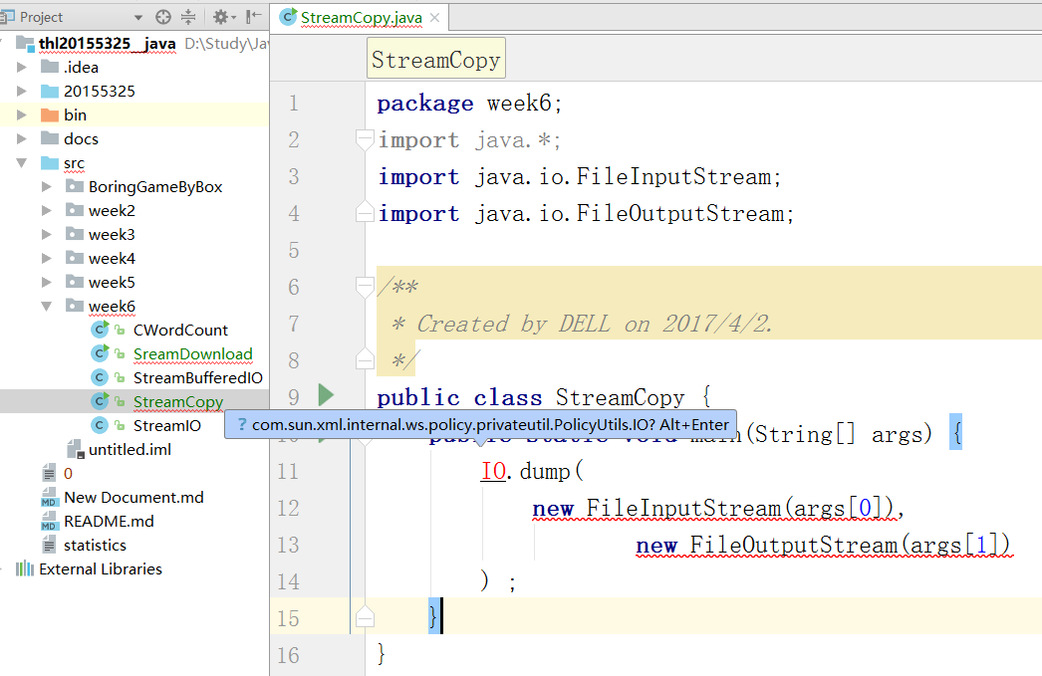Select the StreamCopy class in tree
The height and width of the screenshot is (676, 1042).
pos(178,402)
